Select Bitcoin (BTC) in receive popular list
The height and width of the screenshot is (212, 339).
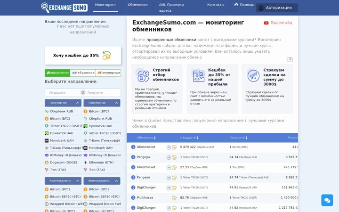(x=99, y=111)
